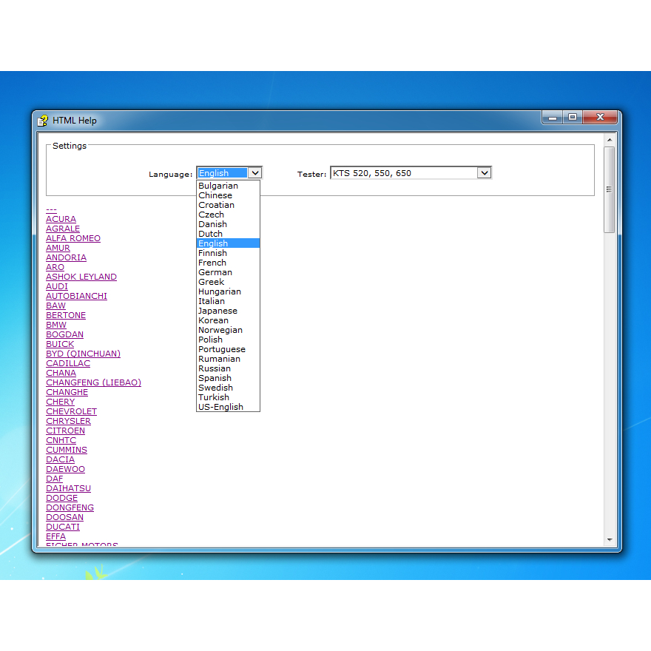This screenshot has height=651, width=651.
Task: Follow the BMW link
Action: pyautogui.click(x=56, y=325)
